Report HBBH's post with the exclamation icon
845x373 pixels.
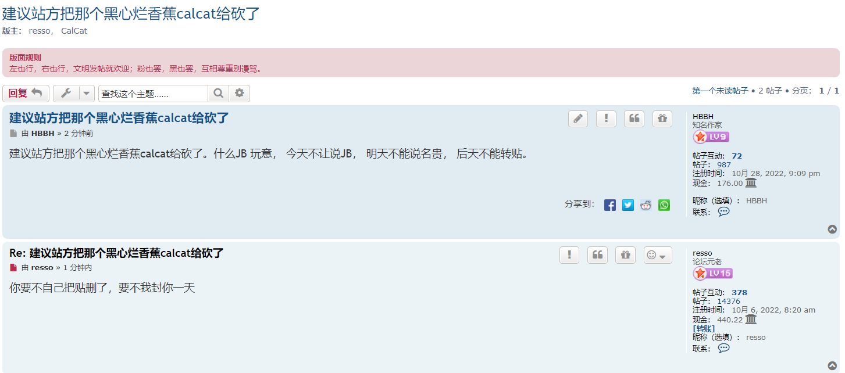[606, 119]
